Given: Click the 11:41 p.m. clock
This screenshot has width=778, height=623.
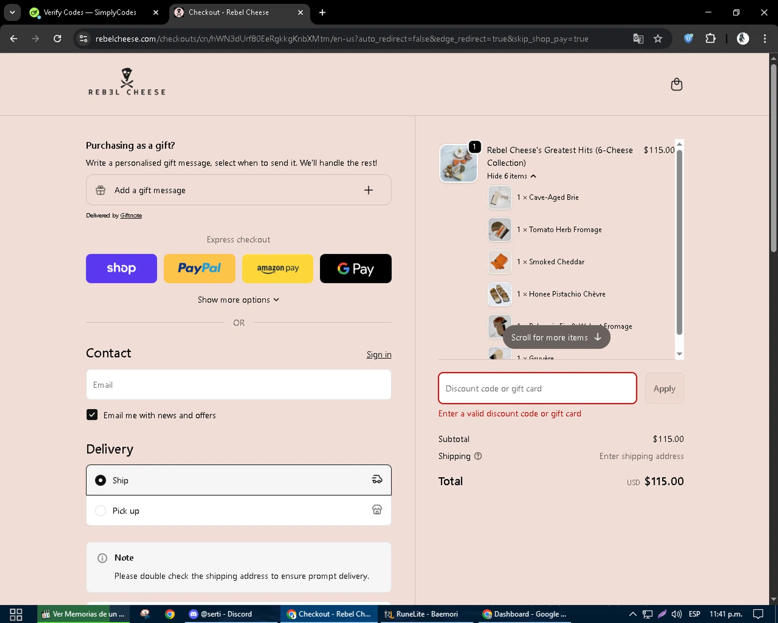Looking at the screenshot, I should pyautogui.click(x=726, y=614).
